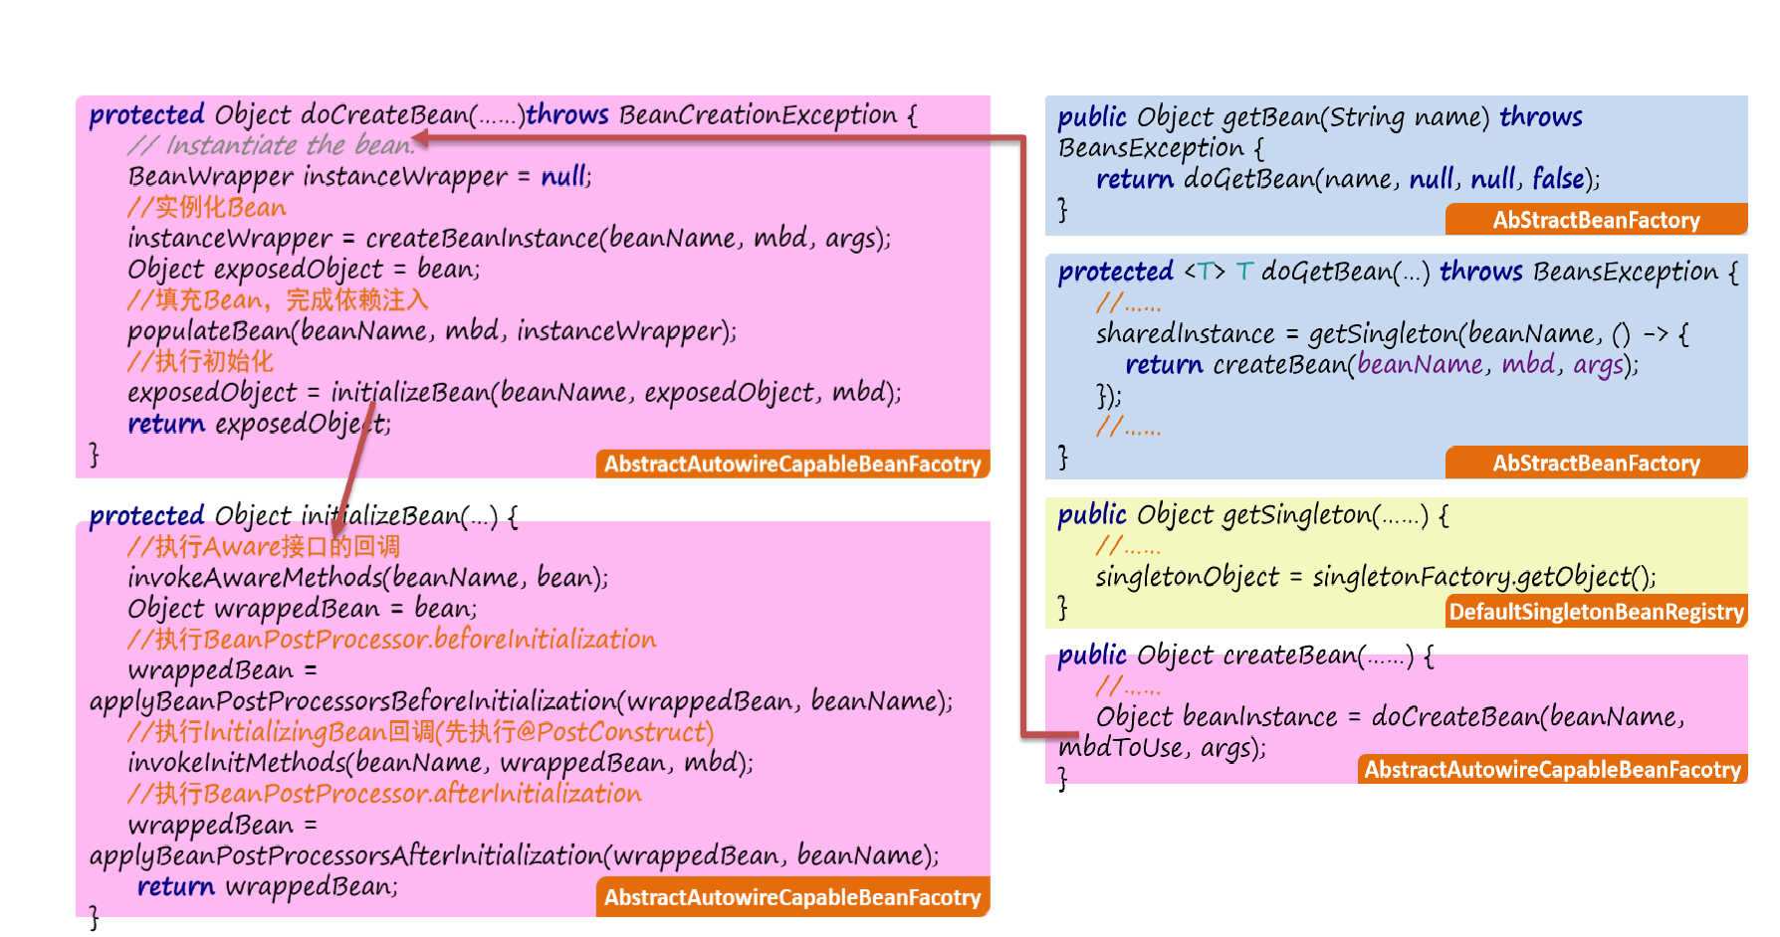Click the DefaultSingletonBeanRegistry label
The width and height of the screenshot is (1780, 937).
pyautogui.click(x=1596, y=611)
